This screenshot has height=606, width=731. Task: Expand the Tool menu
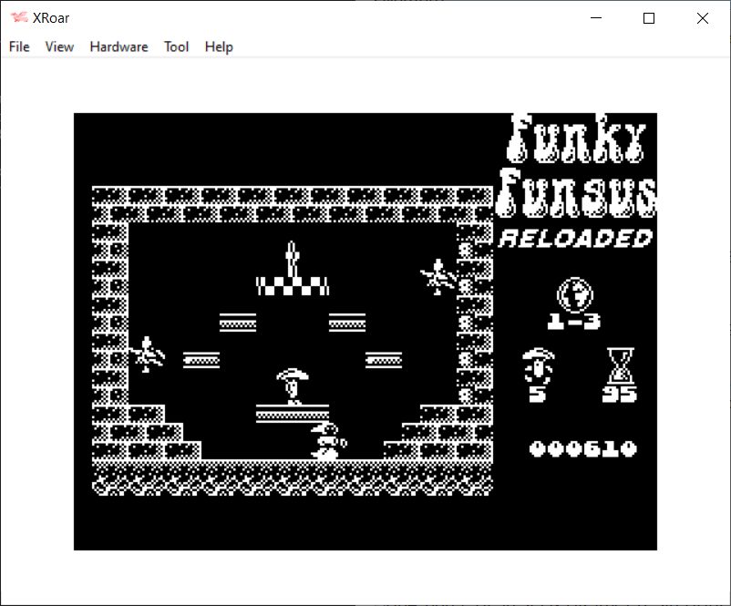(x=176, y=46)
